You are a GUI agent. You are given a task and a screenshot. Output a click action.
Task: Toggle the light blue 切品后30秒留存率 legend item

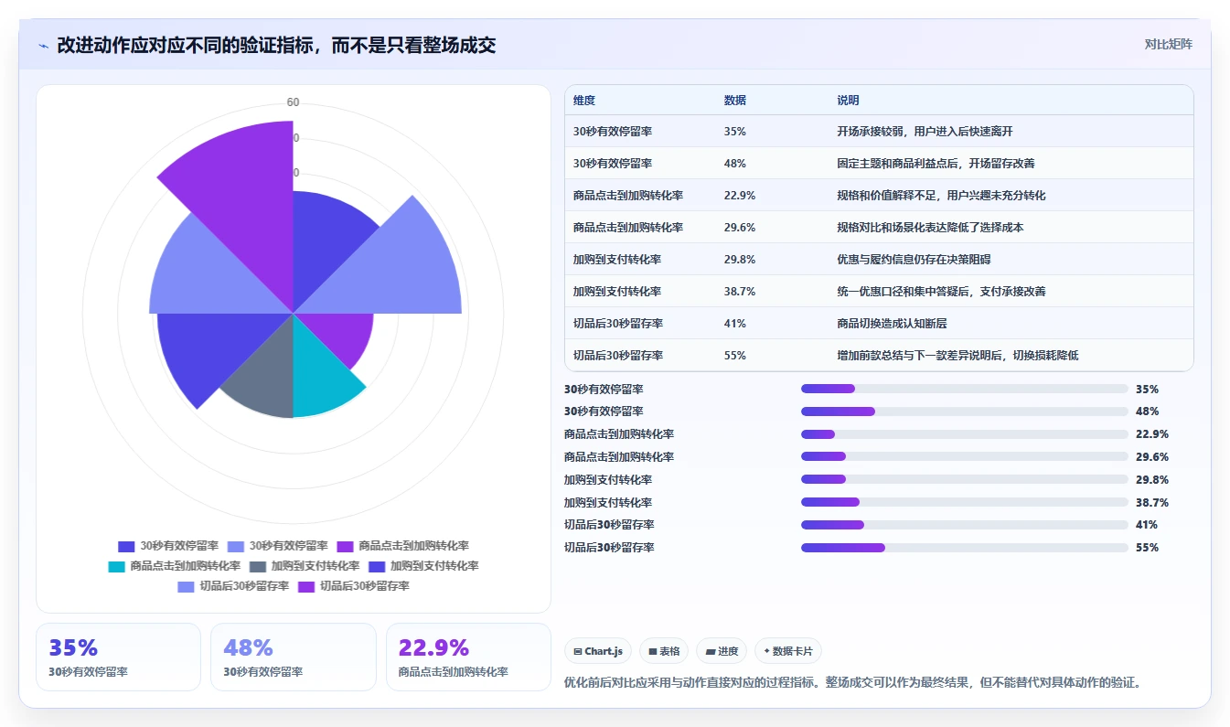click(x=233, y=586)
